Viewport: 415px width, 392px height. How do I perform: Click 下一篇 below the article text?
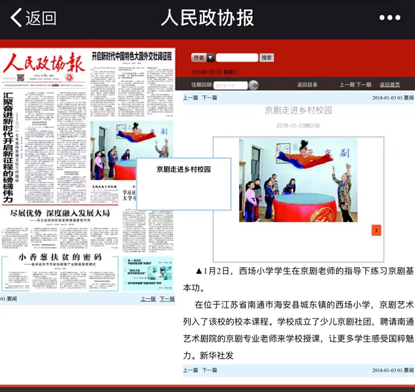pos(210,370)
